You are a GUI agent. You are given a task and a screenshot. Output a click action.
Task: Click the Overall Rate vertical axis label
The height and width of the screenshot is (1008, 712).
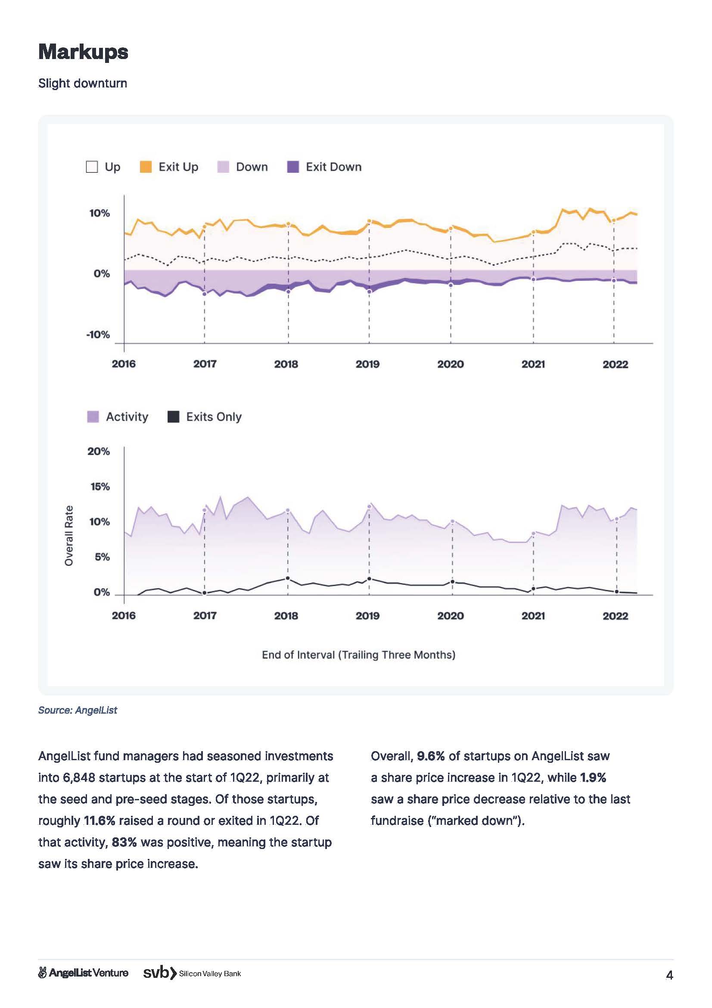(x=69, y=535)
